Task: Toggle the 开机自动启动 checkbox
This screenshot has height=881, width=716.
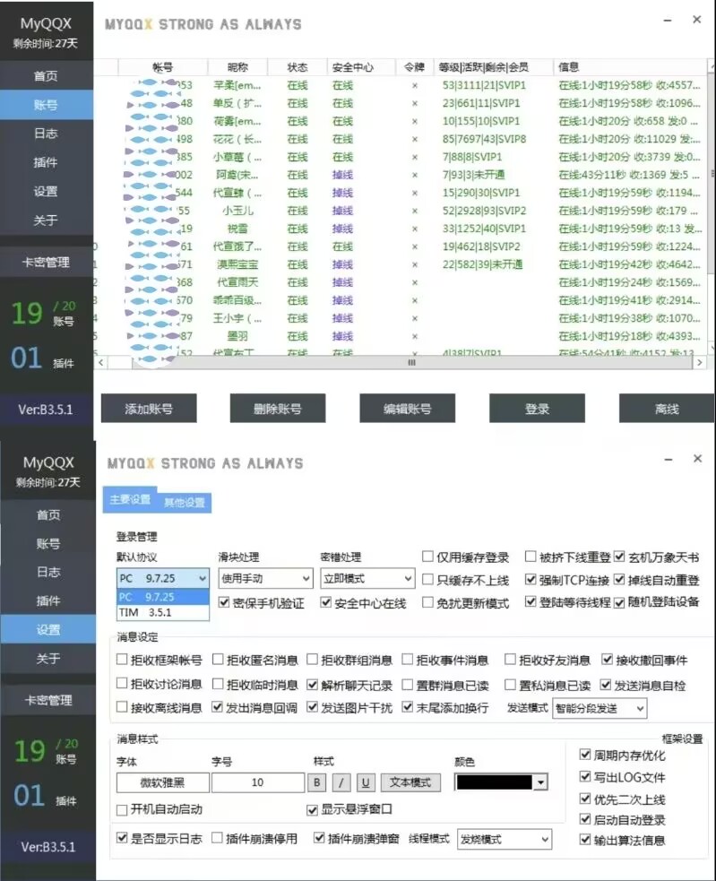Action: tap(123, 809)
